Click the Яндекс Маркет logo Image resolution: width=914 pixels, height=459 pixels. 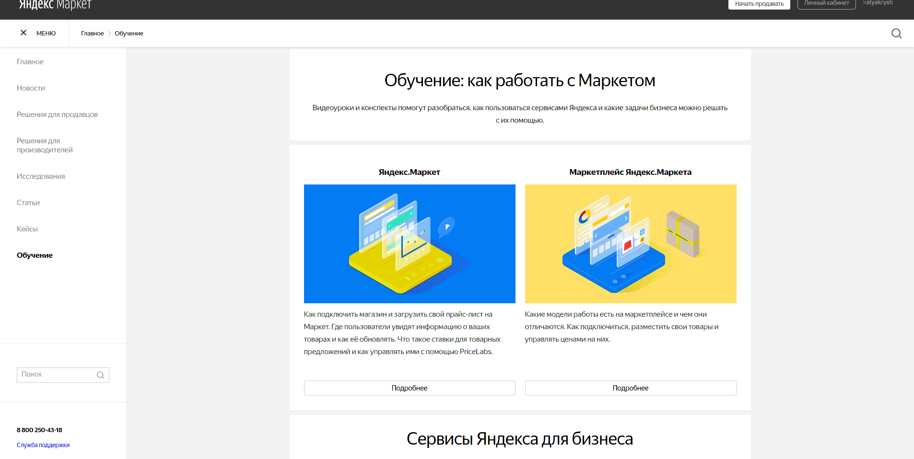click(55, 5)
